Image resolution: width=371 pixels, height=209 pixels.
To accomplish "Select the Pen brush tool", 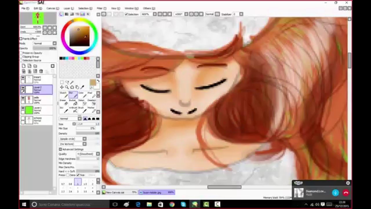I will click(x=73, y=95).
